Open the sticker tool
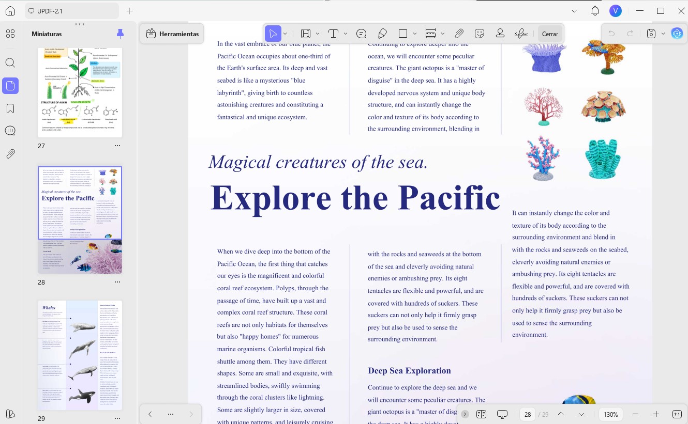The width and height of the screenshot is (688, 424). 480,34
